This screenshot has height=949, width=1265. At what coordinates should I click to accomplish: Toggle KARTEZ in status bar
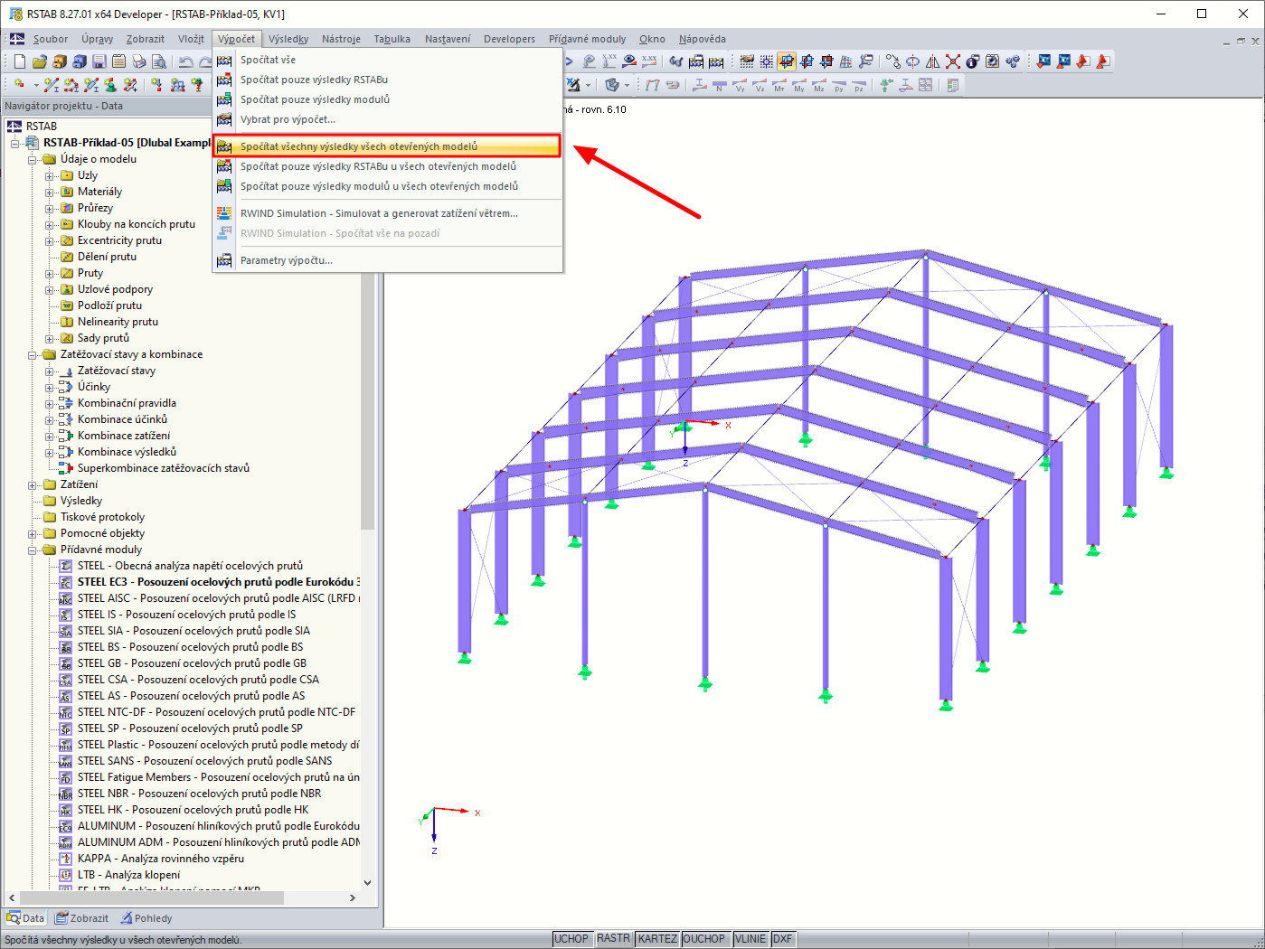(x=657, y=939)
